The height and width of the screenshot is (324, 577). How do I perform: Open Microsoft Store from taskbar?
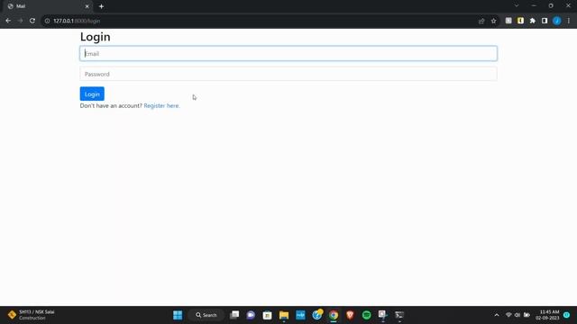(267, 315)
